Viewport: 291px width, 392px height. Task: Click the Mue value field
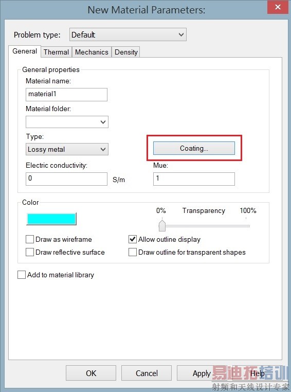pyautogui.click(x=194, y=179)
